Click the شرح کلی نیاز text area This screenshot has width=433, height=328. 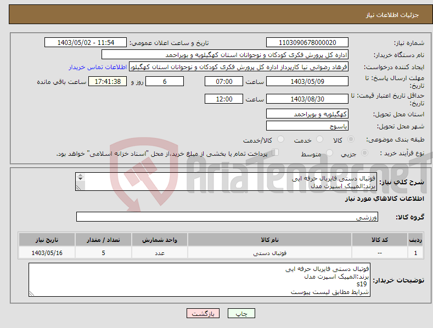coord(226,182)
